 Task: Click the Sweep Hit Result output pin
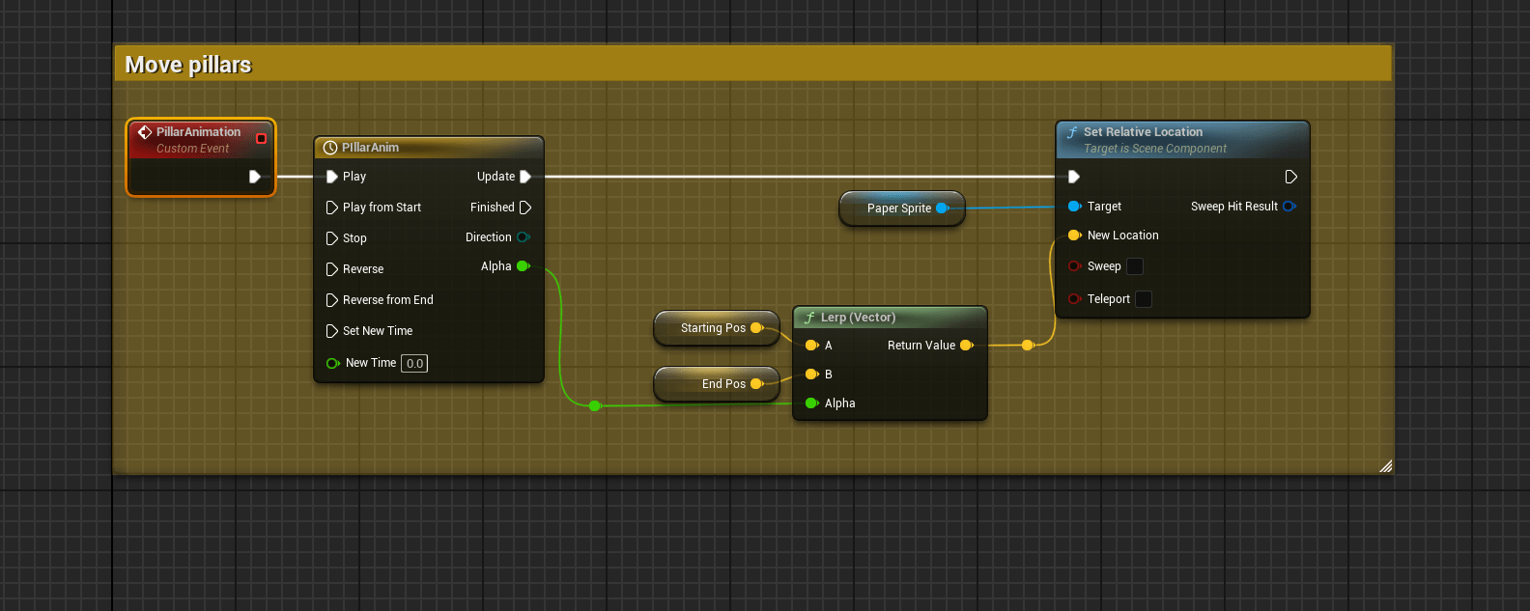(x=1289, y=207)
